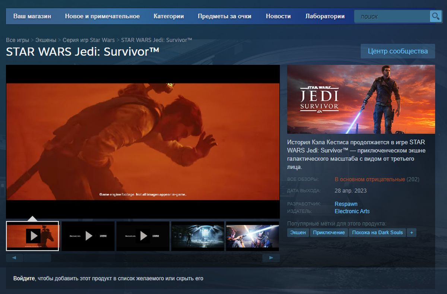Select the Экшен tag
The height and width of the screenshot is (294, 447).
click(x=298, y=233)
